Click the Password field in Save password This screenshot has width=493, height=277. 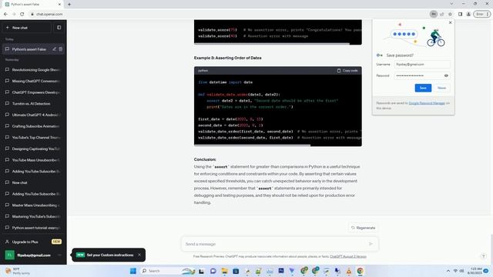pos(418,75)
